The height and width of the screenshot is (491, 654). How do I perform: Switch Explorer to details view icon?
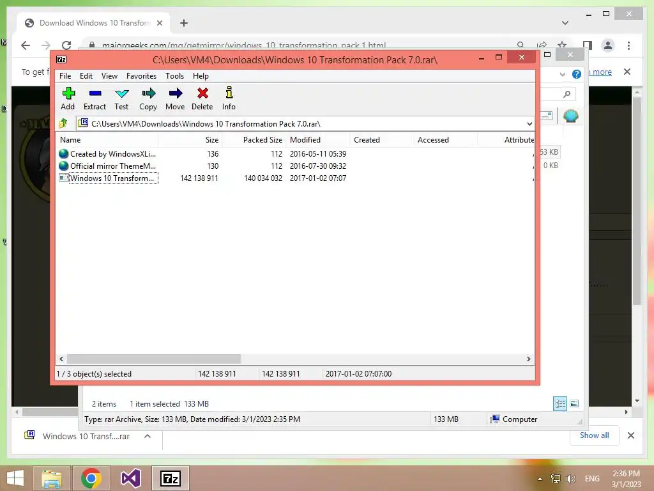(559, 404)
